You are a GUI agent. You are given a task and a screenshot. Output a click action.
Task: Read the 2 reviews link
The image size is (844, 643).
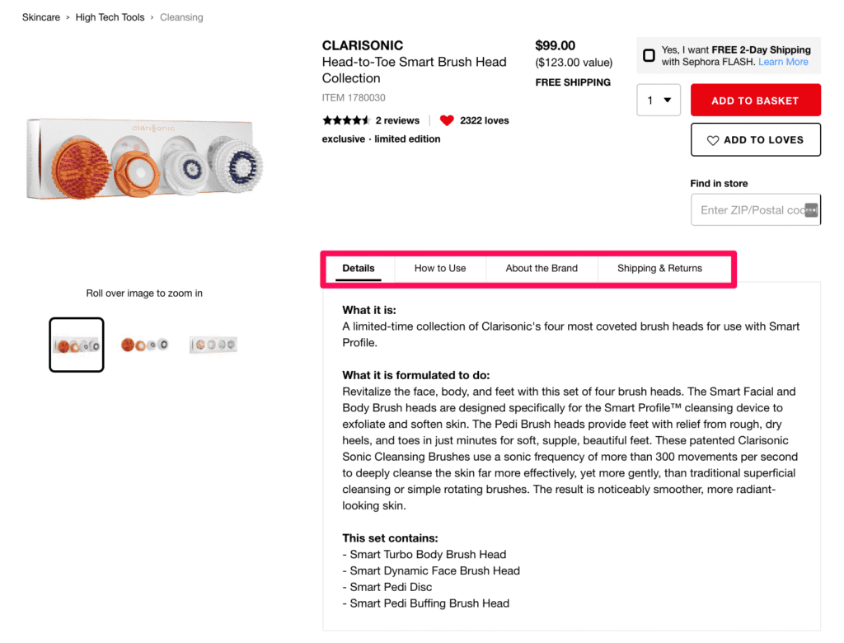coord(397,120)
